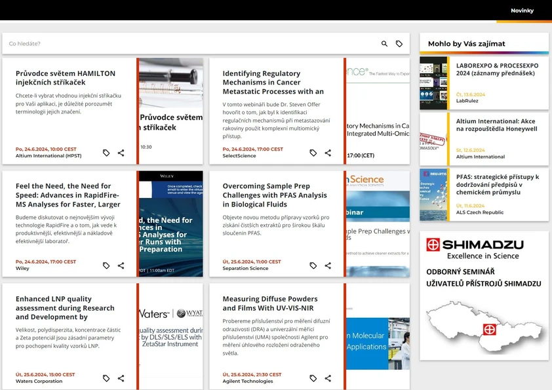Open 'Identifying Regulatory Mechanisms in Cancer' title
Image resolution: width=552 pixels, height=390 pixels.
[273, 83]
